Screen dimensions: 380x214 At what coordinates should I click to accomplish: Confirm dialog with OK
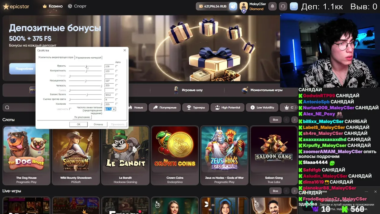pos(78,124)
